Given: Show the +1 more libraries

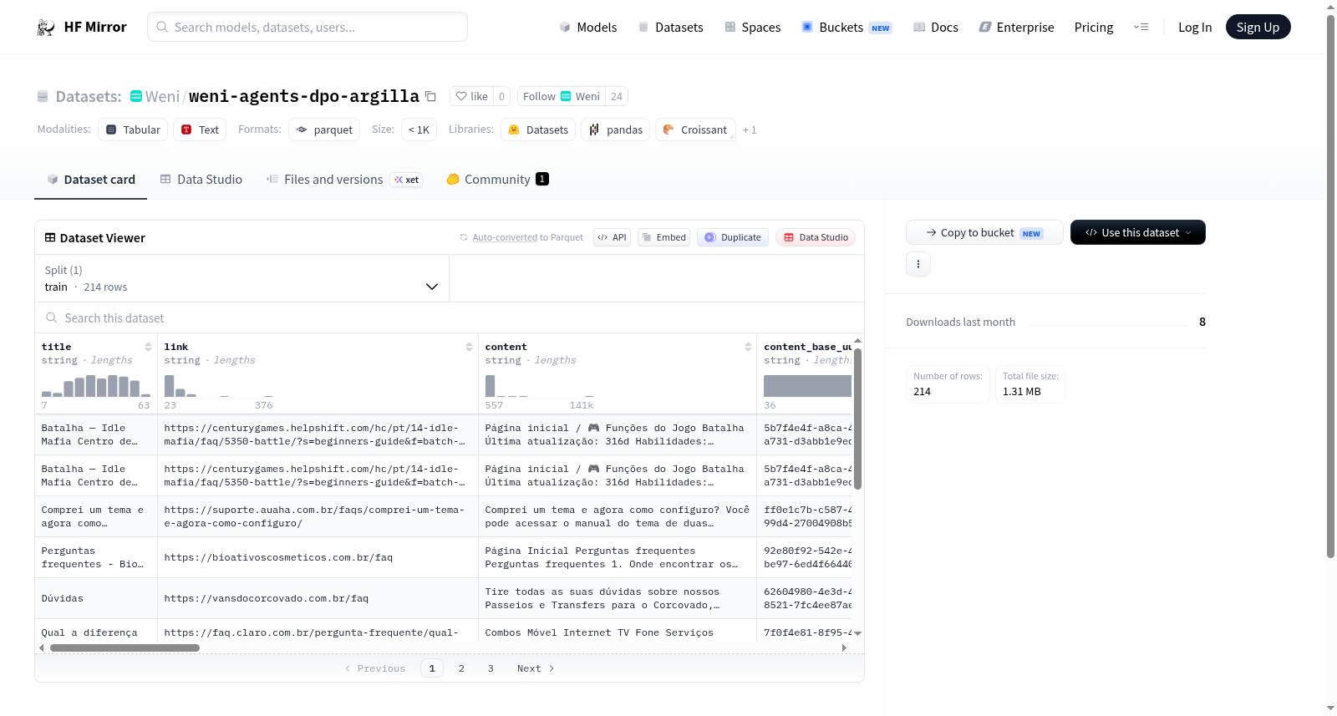Looking at the screenshot, I should pos(750,129).
